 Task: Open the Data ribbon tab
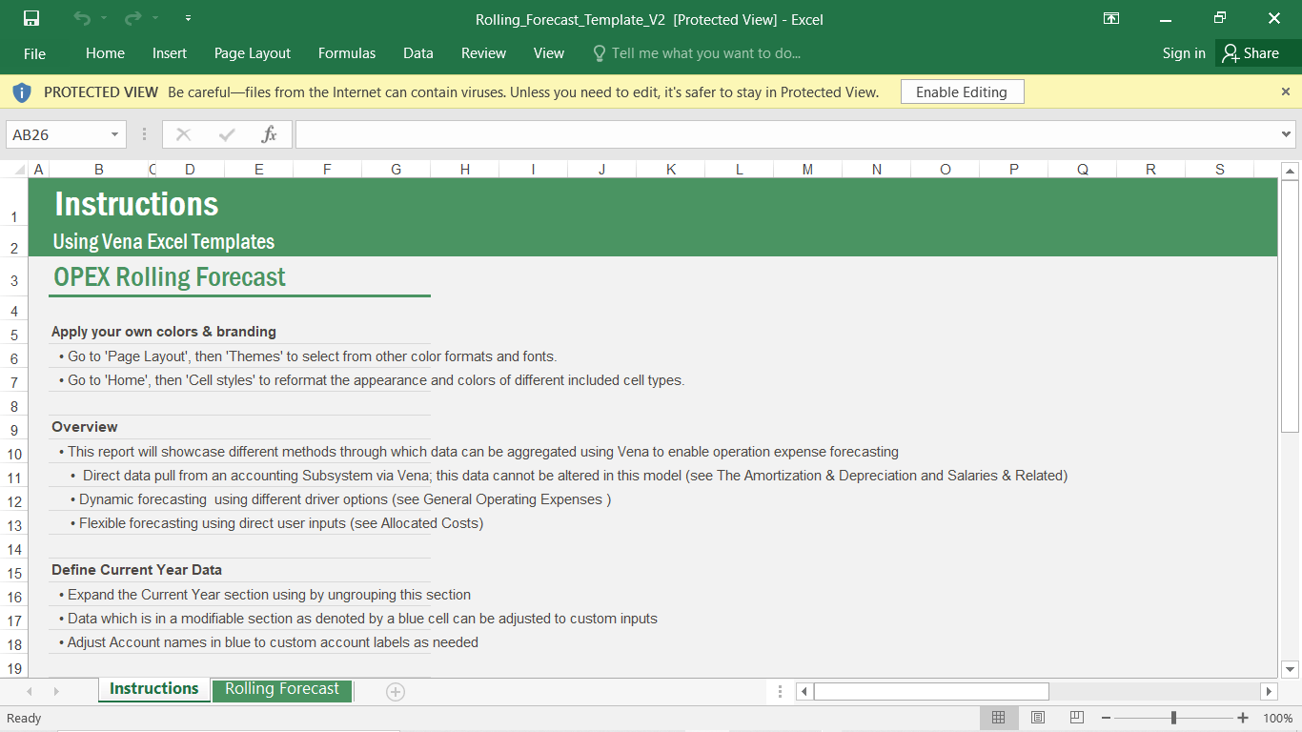pyautogui.click(x=418, y=53)
